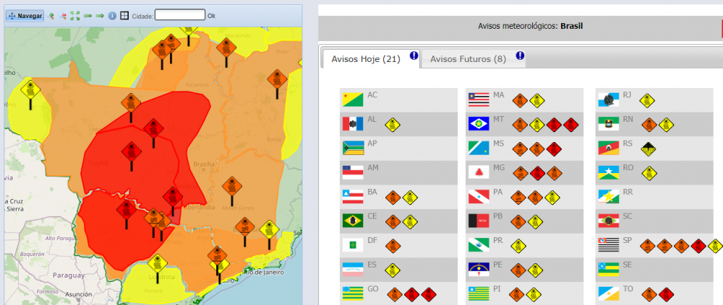Select the Santa Catarina (SC) flag
Image resolution: width=723 pixels, height=305 pixels.
point(609,221)
